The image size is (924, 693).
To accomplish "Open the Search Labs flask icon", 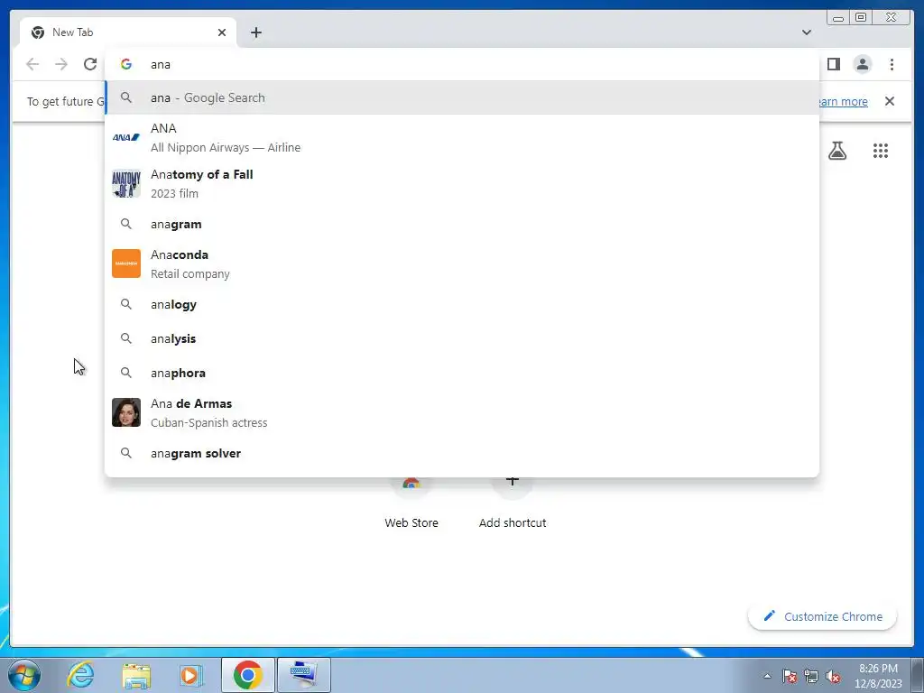I will pos(836,151).
